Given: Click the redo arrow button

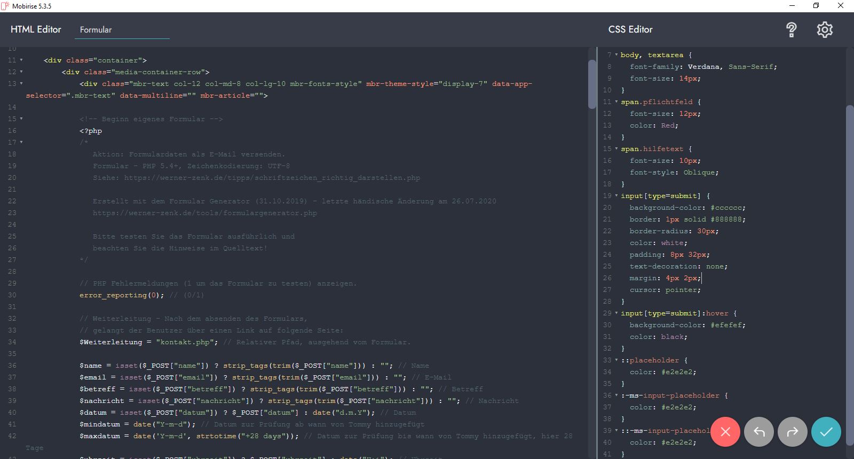Looking at the screenshot, I should (793, 432).
